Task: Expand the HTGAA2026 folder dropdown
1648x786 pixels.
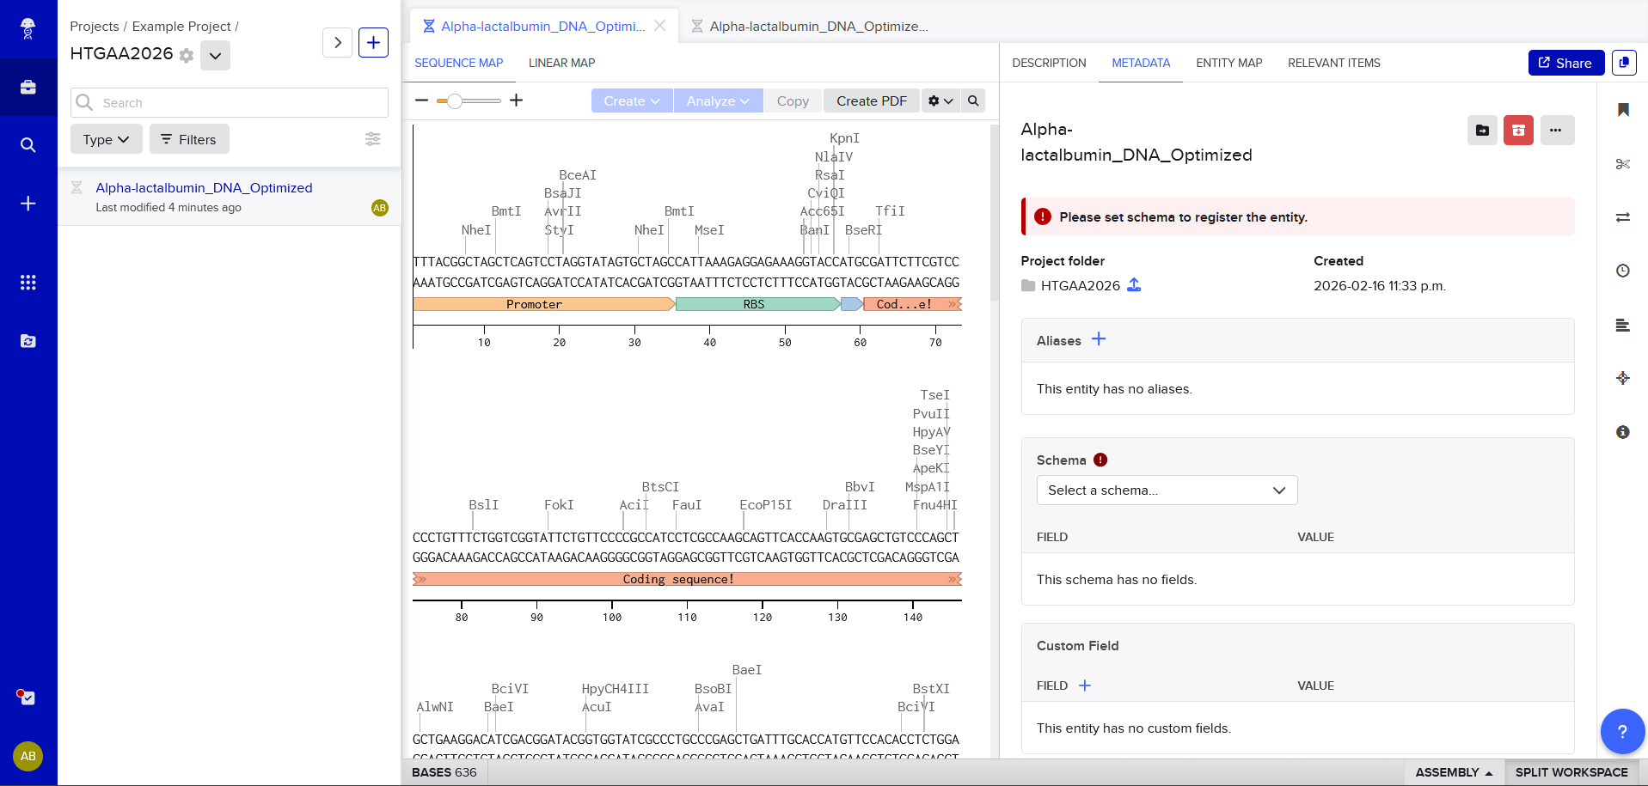Action: point(215,56)
